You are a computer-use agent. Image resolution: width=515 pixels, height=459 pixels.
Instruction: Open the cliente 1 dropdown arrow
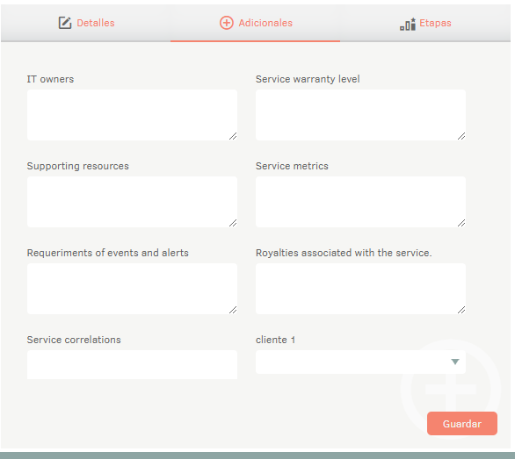click(455, 362)
